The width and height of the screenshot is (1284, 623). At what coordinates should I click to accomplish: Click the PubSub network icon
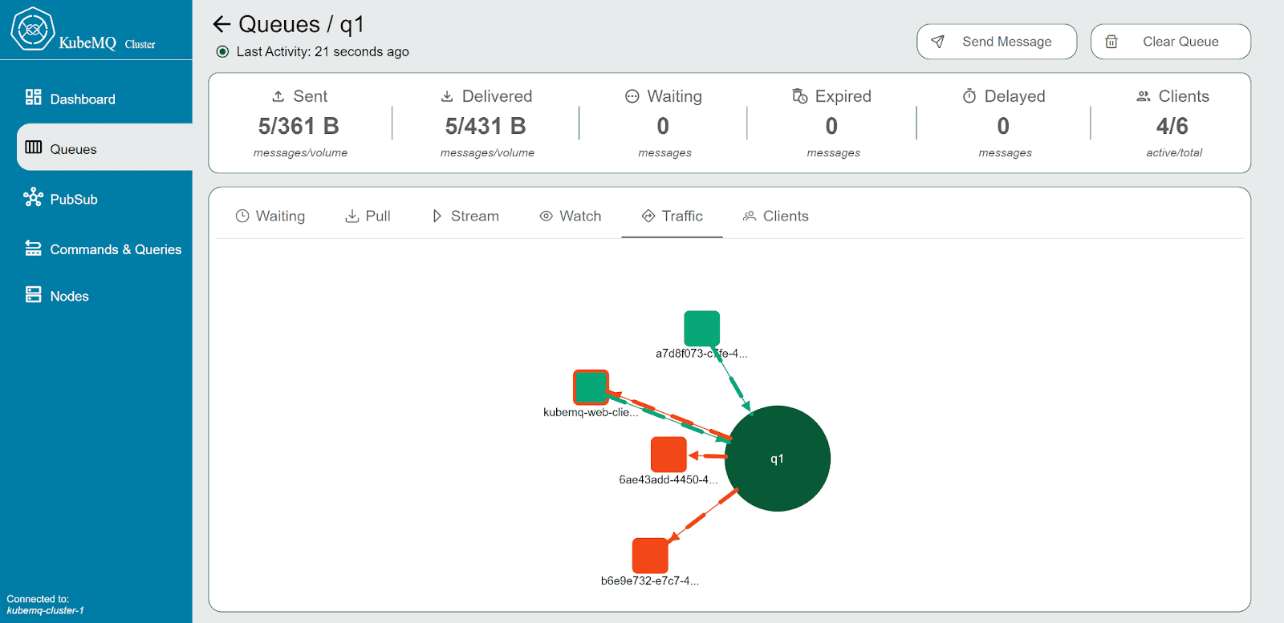pos(33,197)
